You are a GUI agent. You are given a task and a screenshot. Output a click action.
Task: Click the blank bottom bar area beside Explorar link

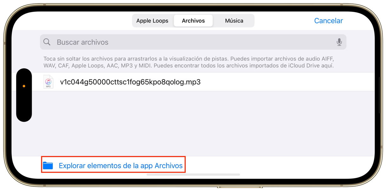coord(279,165)
